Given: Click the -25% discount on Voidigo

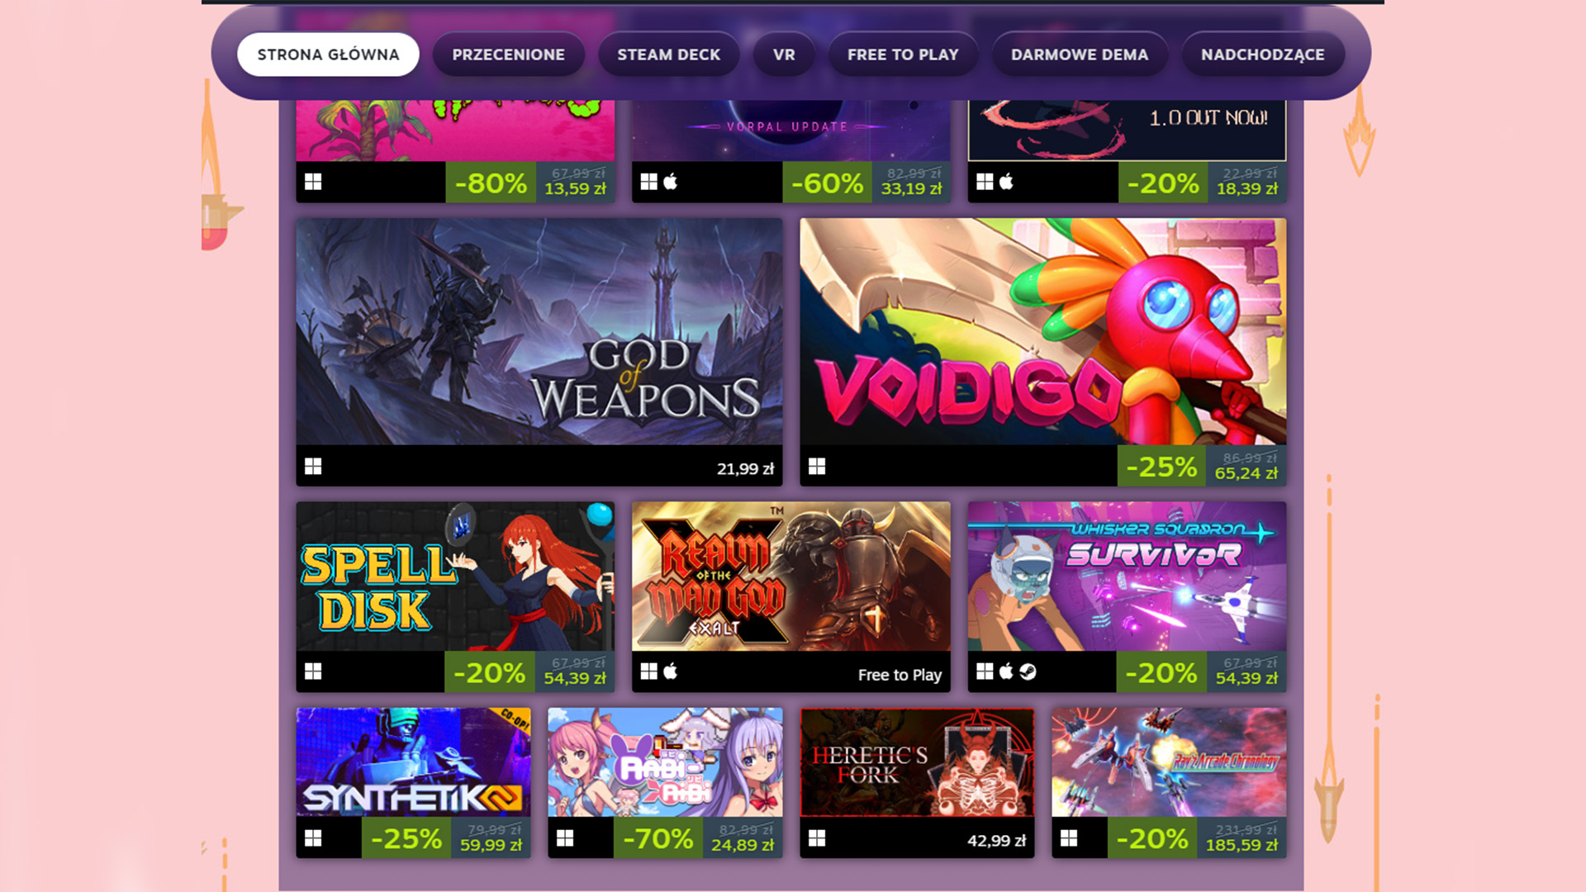Looking at the screenshot, I should pos(1161,467).
